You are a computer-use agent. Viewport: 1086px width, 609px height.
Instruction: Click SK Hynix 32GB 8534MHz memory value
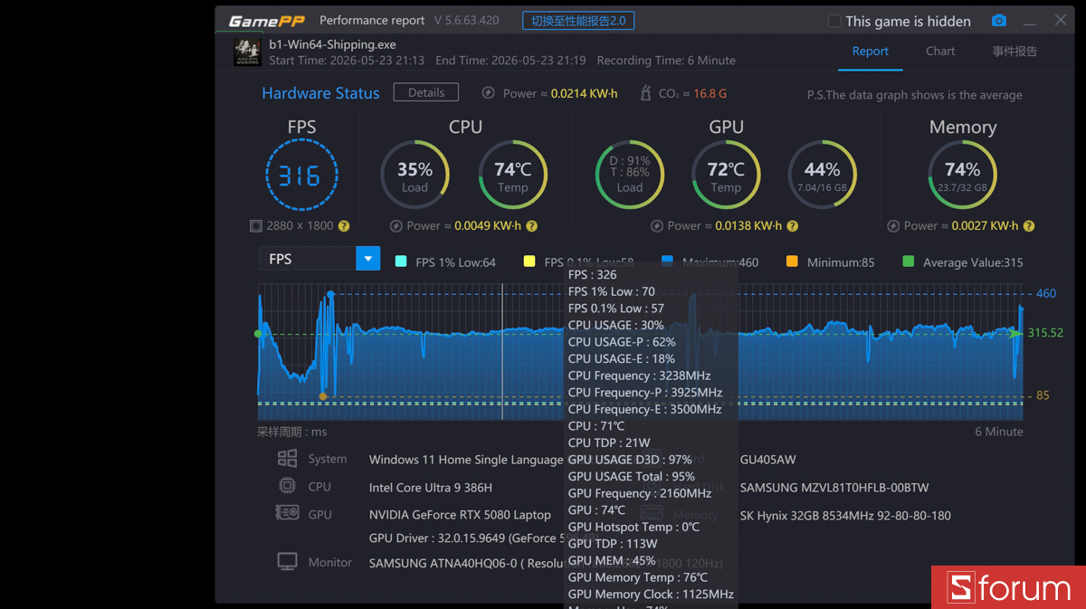tap(845, 515)
